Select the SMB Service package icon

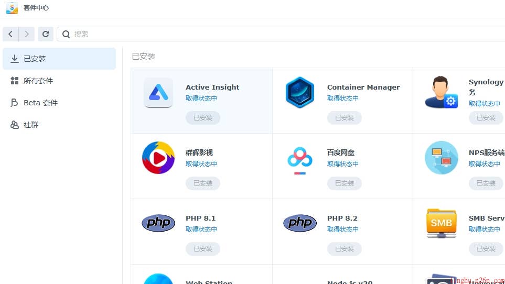click(x=441, y=223)
